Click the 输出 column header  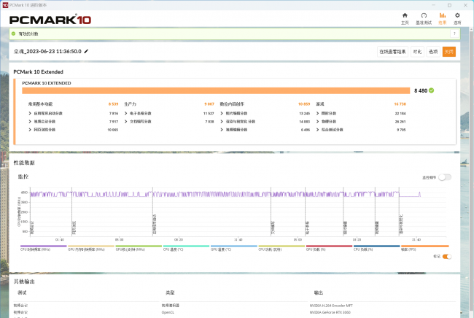click(x=319, y=292)
